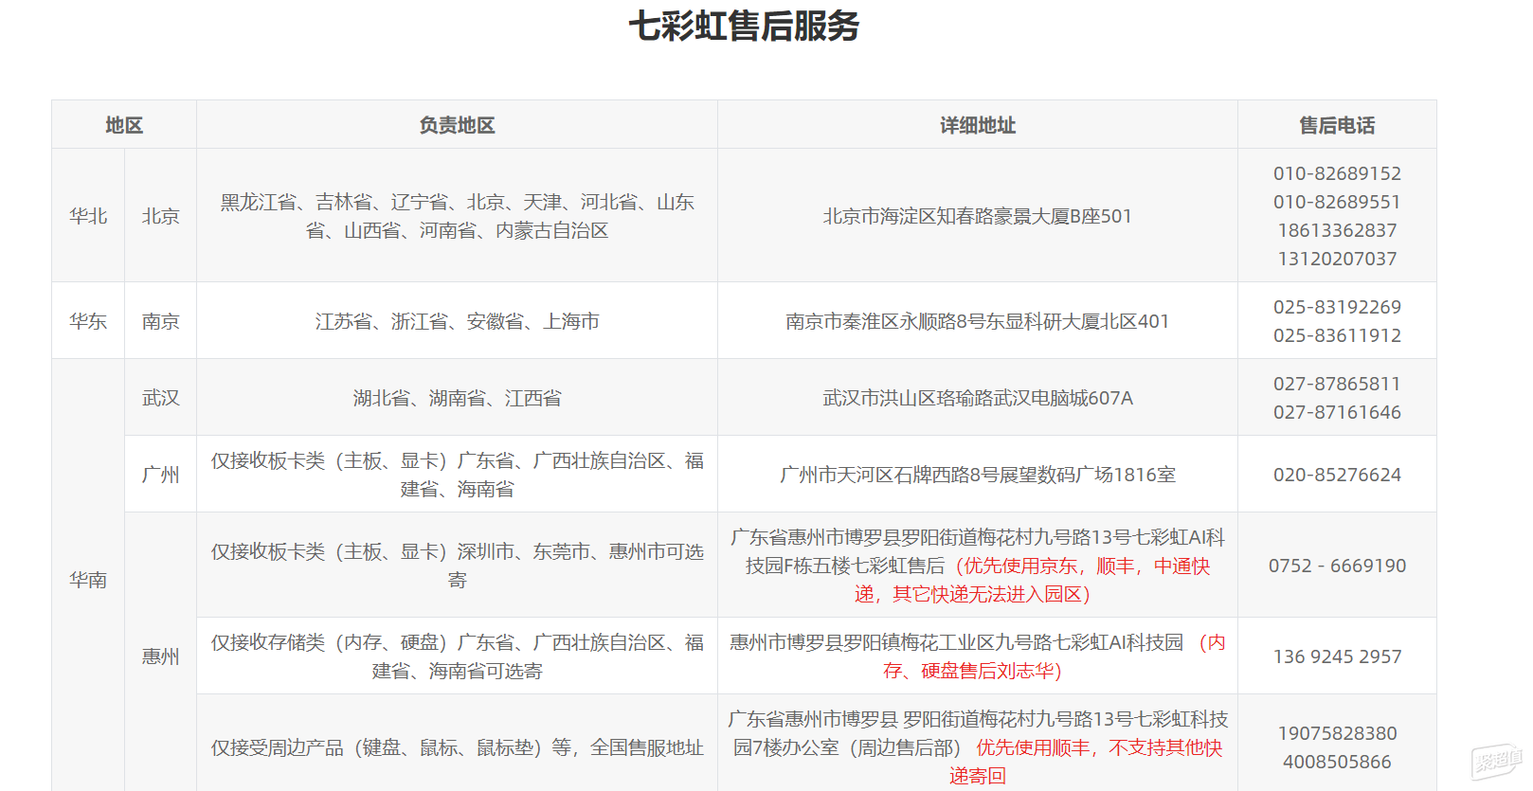Select the 地区 column header
Screen dimensions: 1533x791
tap(124, 125)
